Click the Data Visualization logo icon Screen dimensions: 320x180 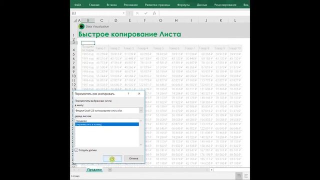coord(81,26)
